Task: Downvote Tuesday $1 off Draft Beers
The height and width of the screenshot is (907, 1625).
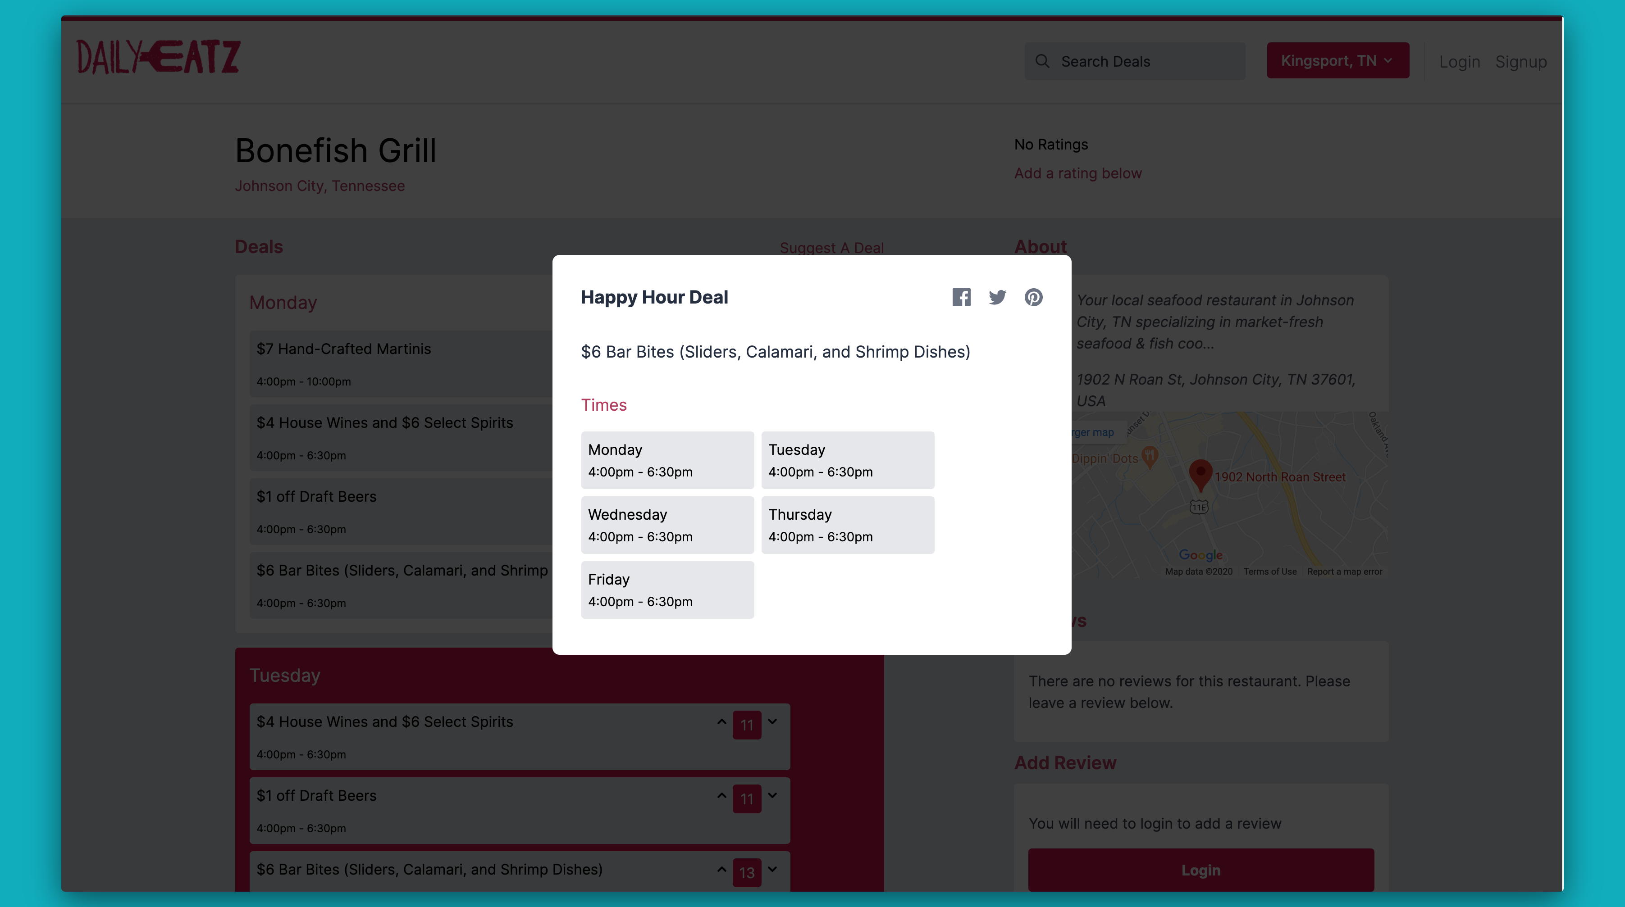Action: tap(773, 795)
